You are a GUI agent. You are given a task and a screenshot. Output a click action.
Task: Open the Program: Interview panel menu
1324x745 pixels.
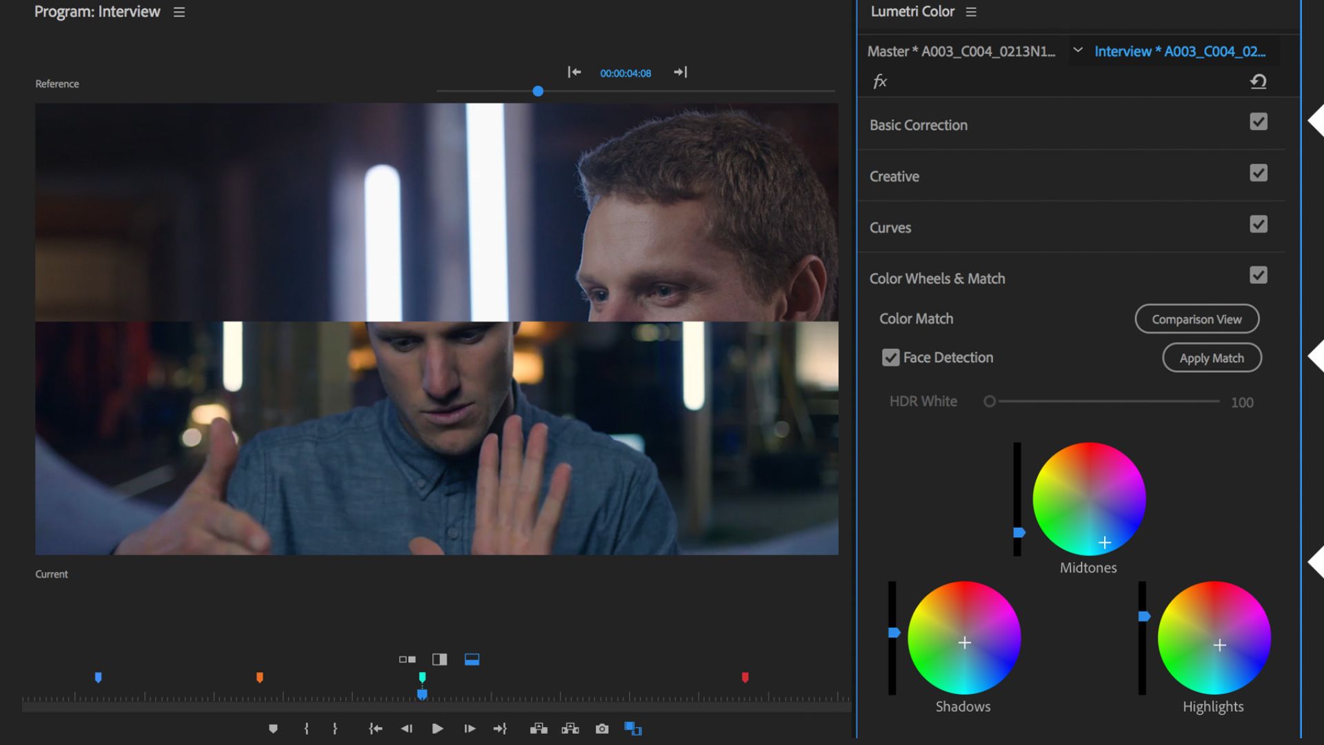point(179,12)
